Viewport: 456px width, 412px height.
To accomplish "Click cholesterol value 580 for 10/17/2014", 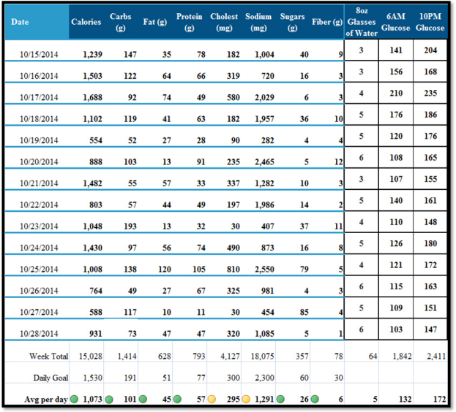I will pyautogui.click(x=233, y=97).
